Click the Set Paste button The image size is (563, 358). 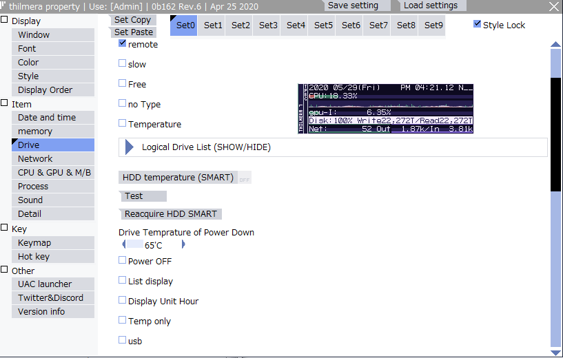point(132,32)
